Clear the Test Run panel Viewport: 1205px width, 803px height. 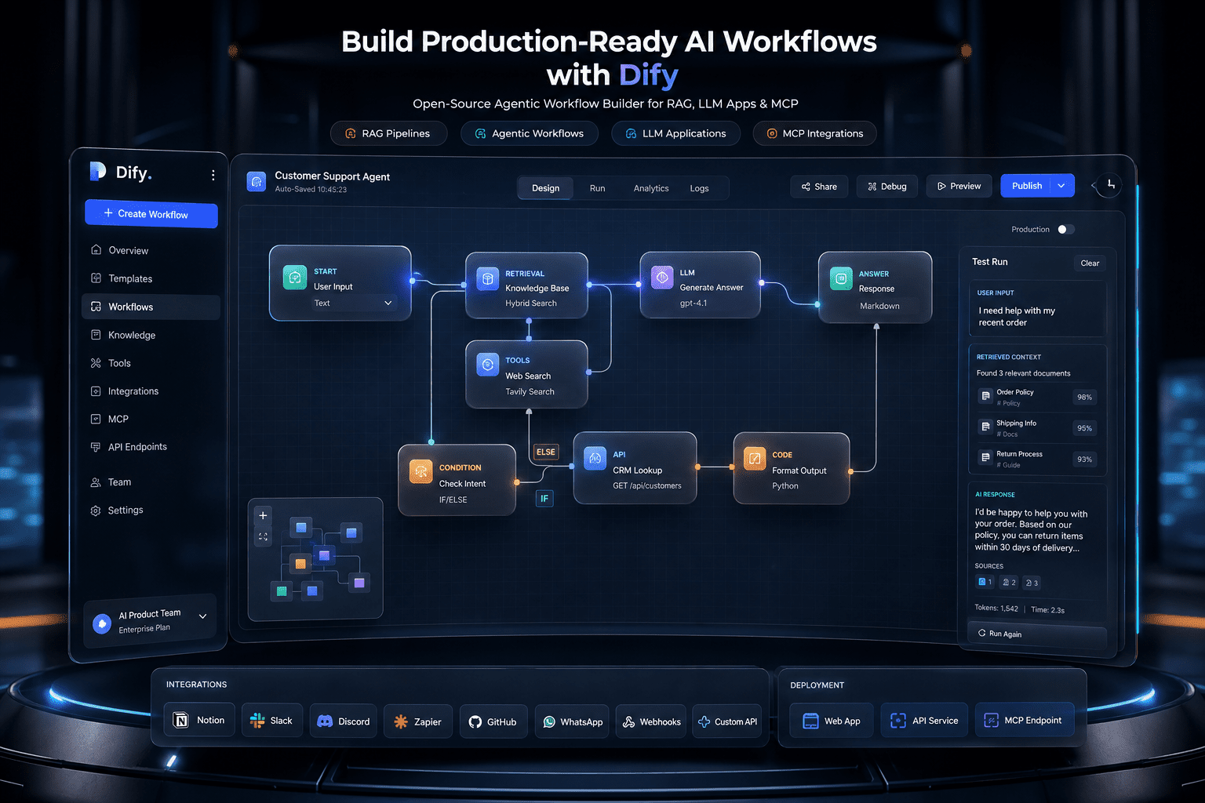[x=1090, y=263]
